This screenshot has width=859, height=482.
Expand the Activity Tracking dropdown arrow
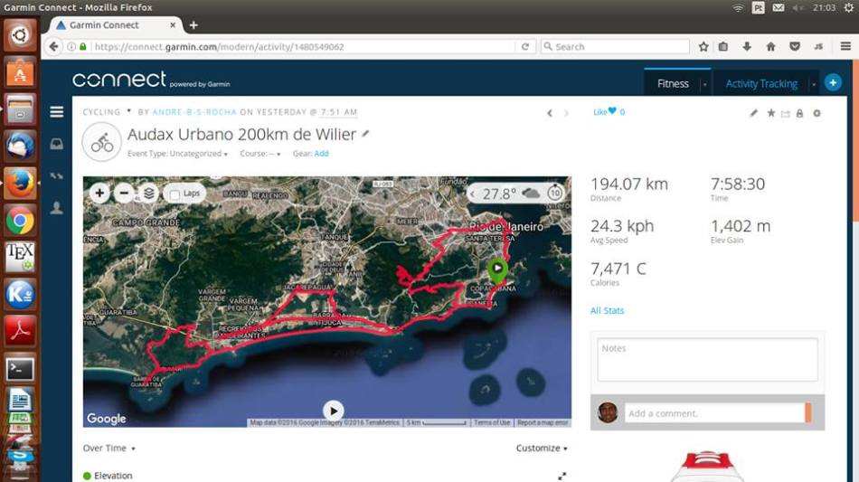click(814, 84)
